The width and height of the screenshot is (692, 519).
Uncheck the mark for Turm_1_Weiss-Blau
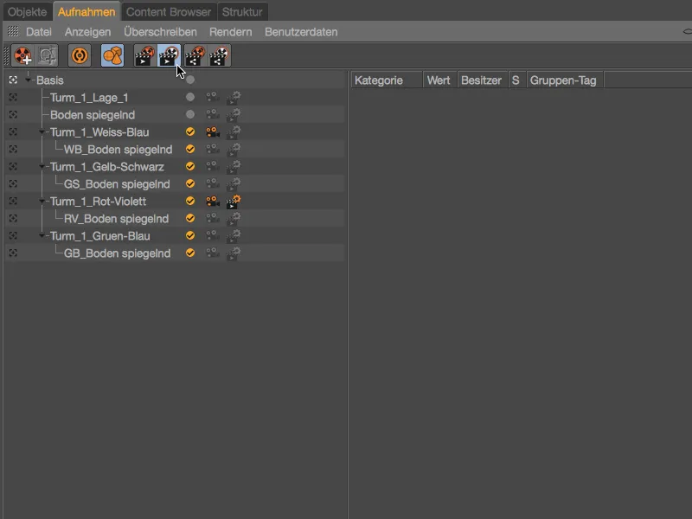point(190,131)
